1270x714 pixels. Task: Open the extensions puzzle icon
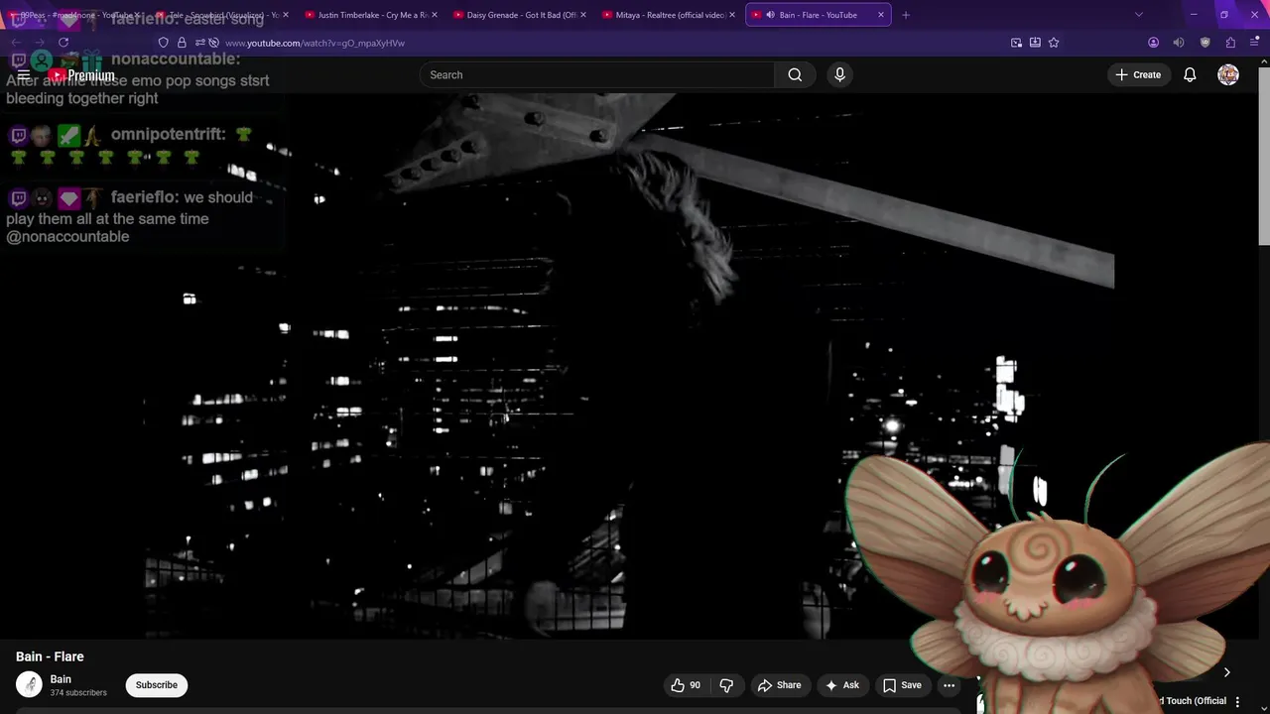pos(1231,43)
